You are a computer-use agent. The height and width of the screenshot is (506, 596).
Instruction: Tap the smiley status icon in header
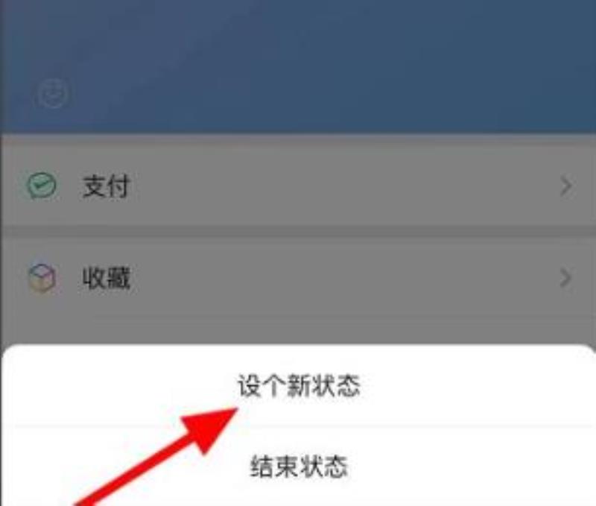53,93
